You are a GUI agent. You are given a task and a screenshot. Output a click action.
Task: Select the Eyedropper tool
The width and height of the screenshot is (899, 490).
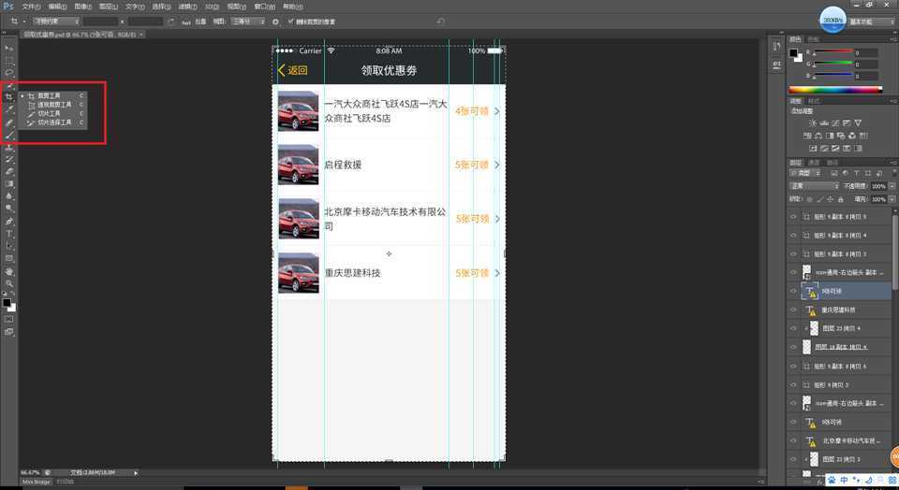point(8,109)
